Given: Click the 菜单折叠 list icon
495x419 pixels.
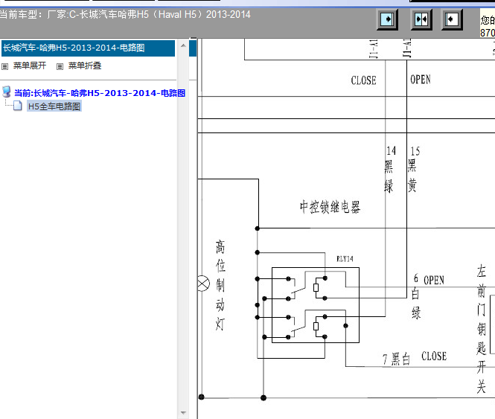Looking at the screenshot, I should (60, 66).
